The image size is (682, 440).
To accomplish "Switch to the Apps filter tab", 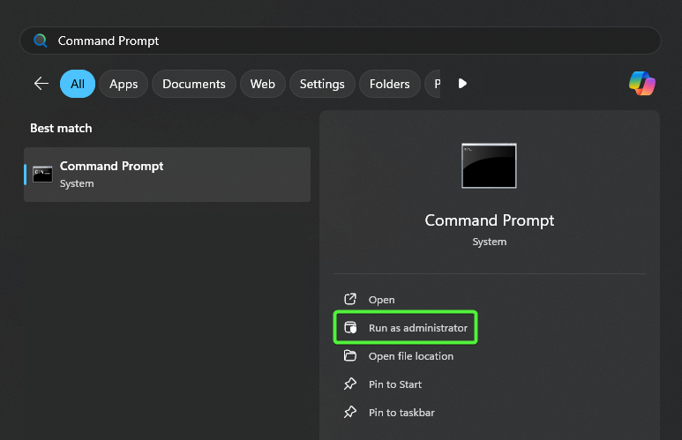I will [124, 84].
